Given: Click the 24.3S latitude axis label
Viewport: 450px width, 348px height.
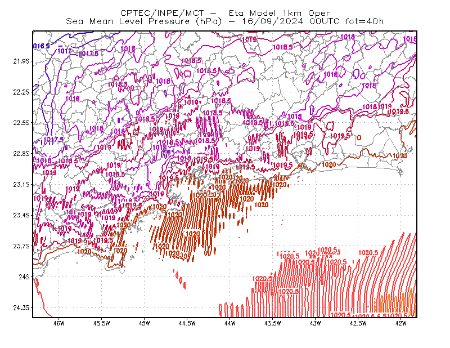Looking at the screenshot, I should point(21,308).
